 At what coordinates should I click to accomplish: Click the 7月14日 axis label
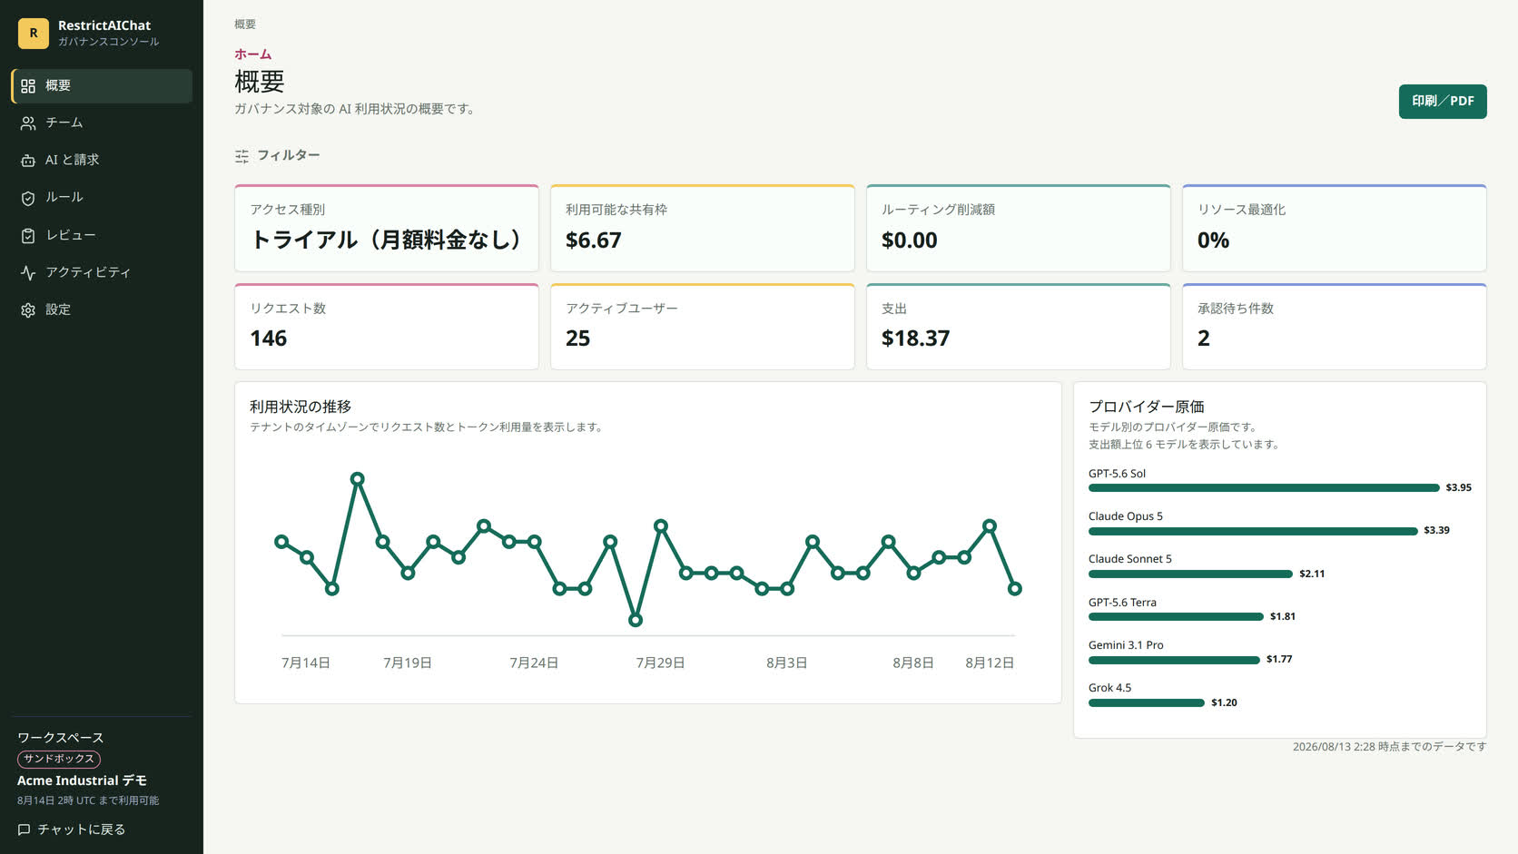click(306, 663)
